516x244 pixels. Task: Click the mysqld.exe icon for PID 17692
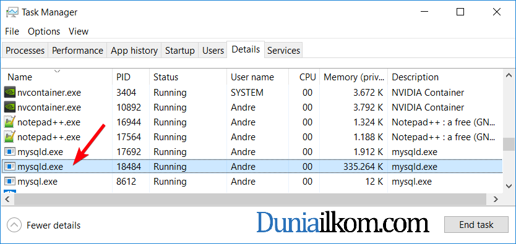pos(9,152)
